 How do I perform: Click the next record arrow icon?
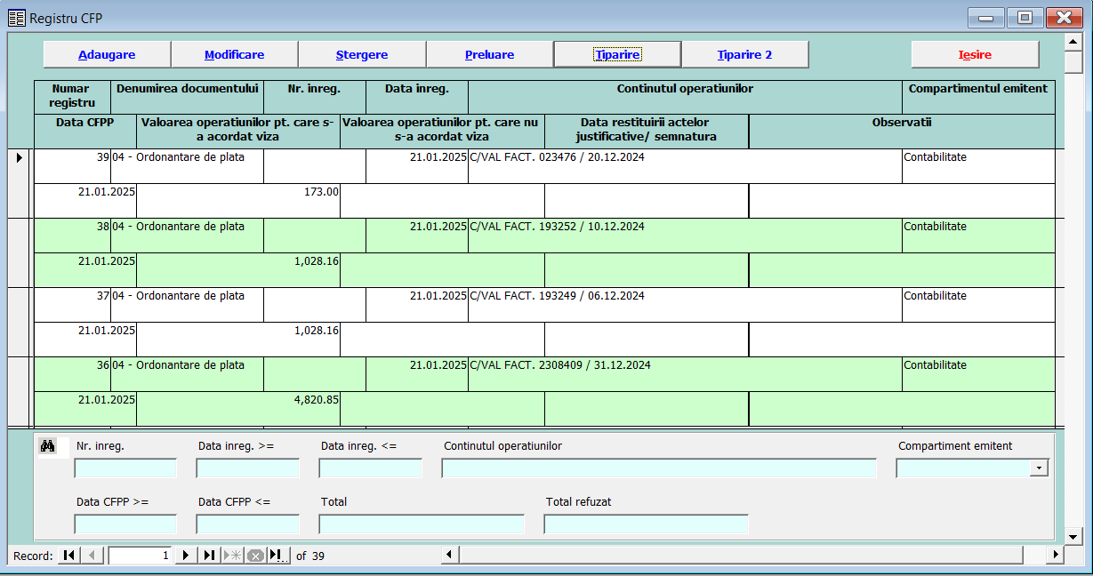tap(186, 555)
